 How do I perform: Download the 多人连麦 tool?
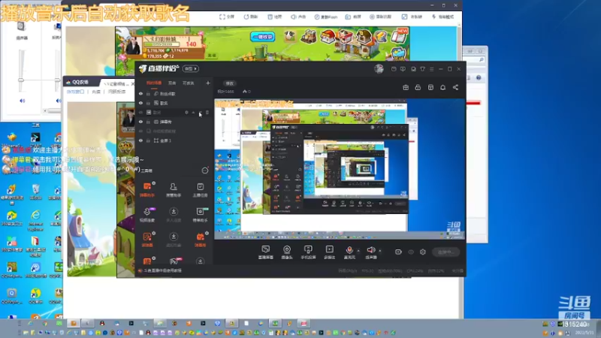[174, 215]
